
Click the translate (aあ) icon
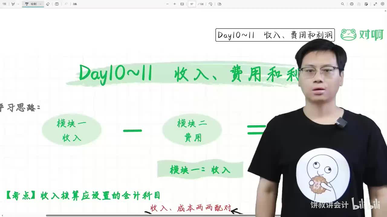[x=75, y=4]
